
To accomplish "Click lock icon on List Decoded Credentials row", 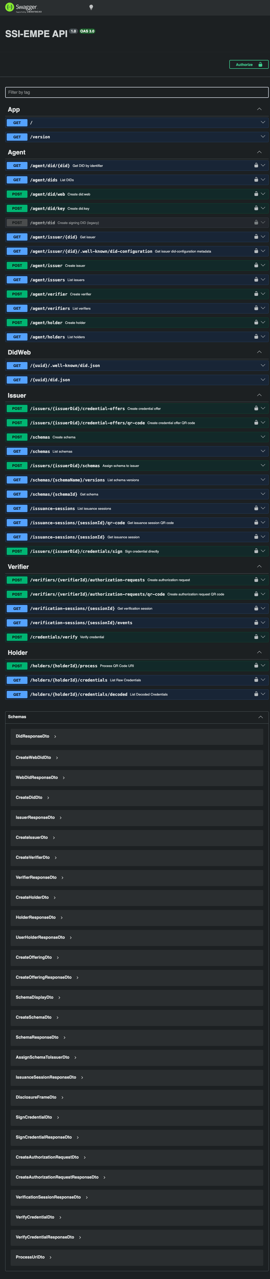I will click(x=256, y=694).
